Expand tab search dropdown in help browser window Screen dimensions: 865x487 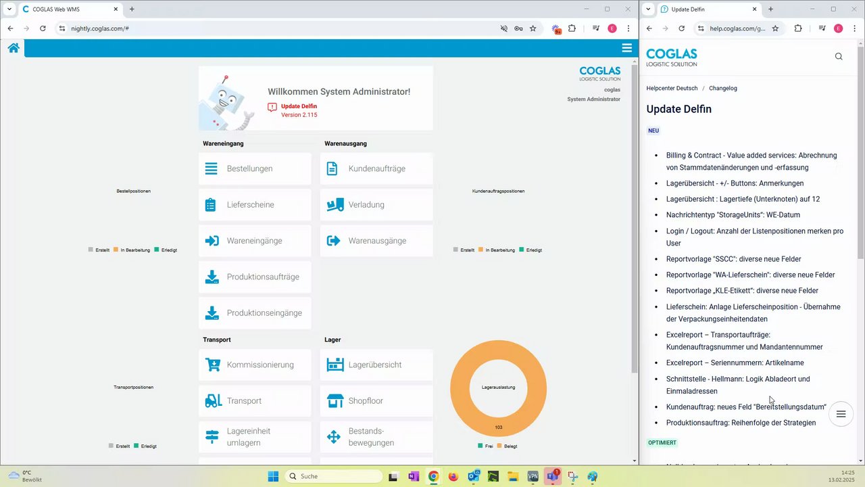(649, 9)
